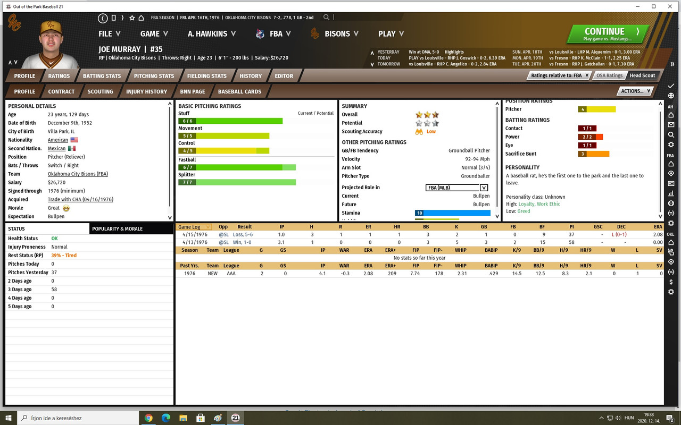
Task: Expand Ratings relative to FBA dropdown
Action: tap(559, 75)
